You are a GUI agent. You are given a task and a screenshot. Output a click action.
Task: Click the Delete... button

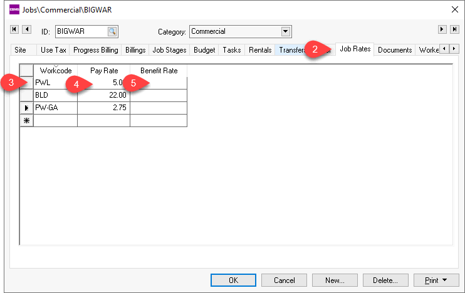pos(385,280)
